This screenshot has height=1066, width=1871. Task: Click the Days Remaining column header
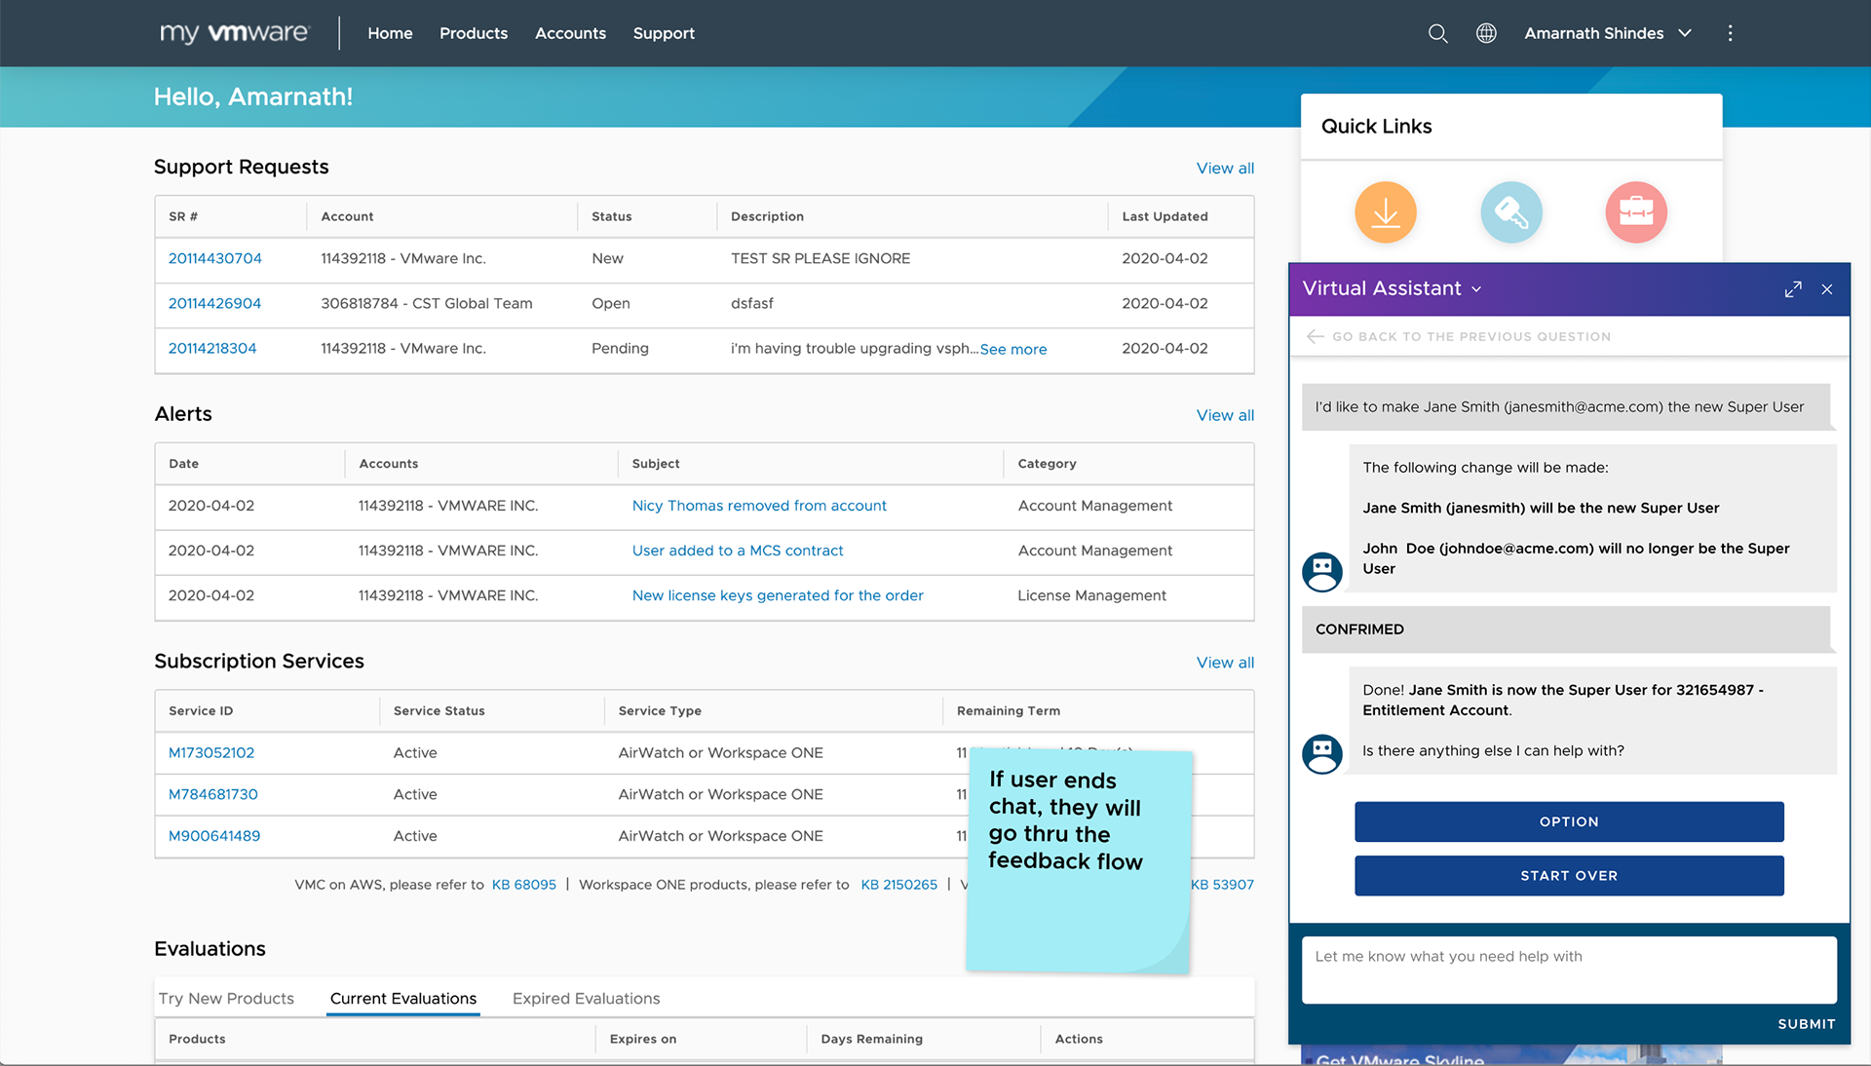[871, 1039]
